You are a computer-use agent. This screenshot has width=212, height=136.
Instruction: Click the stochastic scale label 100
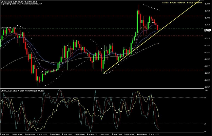tap(206, 90)
